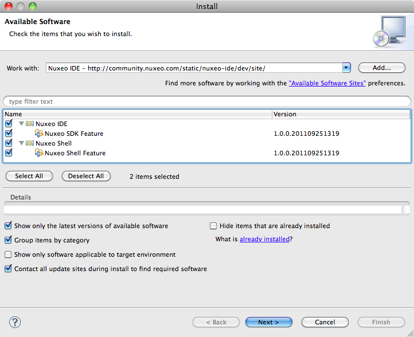Image resolution: width=414 pixels, height=337 pixels.
Task: Select the Nuxeo SDK Feature row label
Action: [74, 134]
